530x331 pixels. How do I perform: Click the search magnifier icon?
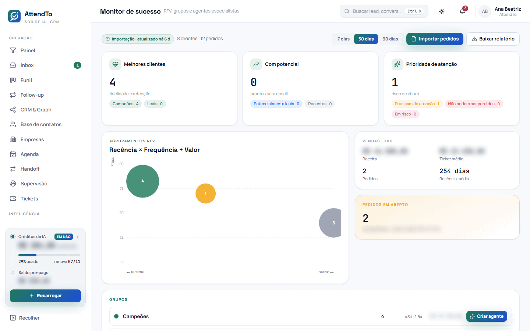[347, 11]
